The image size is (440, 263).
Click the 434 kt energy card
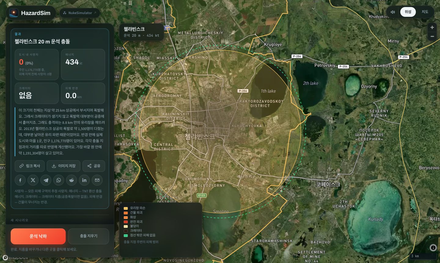pos(83,65)
